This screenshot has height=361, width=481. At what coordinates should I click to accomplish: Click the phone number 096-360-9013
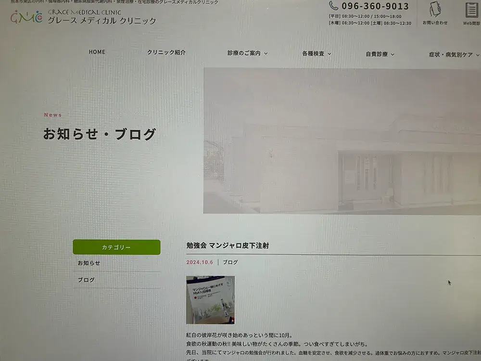(375, 6)
